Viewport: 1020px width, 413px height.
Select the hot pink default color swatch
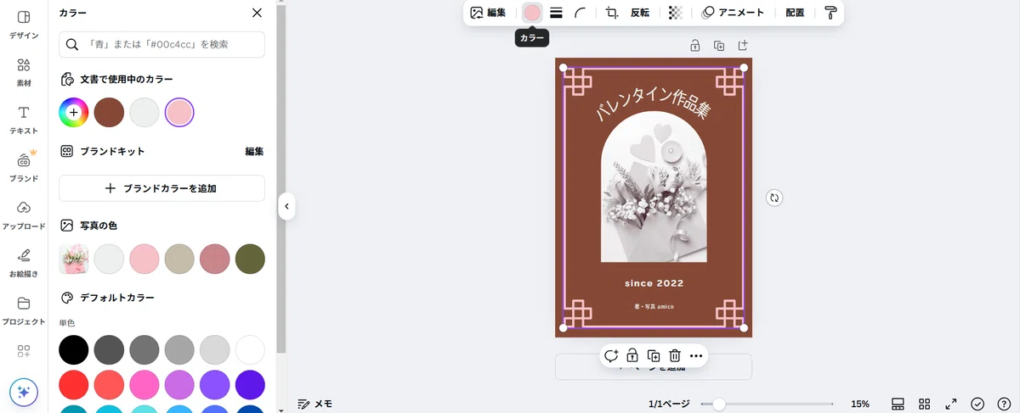click(144, 384)
